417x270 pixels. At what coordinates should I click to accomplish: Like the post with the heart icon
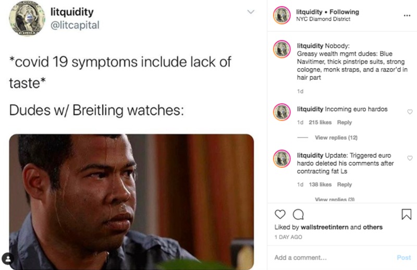coord(280,214)
